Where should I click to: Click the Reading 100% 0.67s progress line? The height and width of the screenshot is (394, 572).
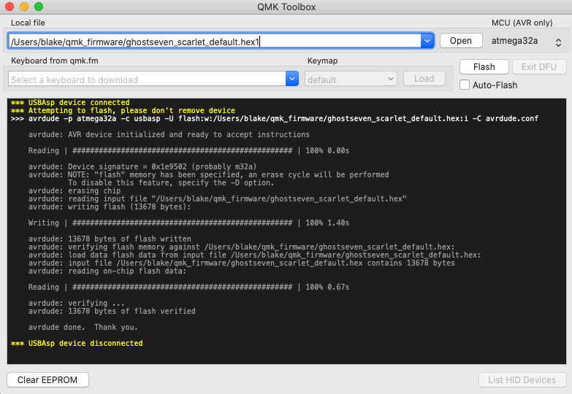coord(189,287)
